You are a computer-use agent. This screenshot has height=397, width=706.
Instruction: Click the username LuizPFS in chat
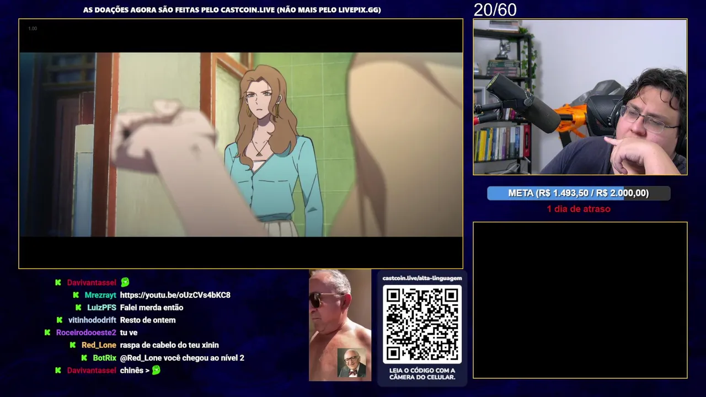pyautogui.click(x=101, y=308)
